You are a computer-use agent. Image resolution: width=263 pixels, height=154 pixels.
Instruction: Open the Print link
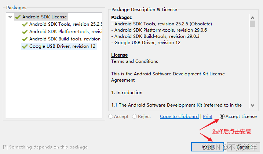click(x=208, y=117)
